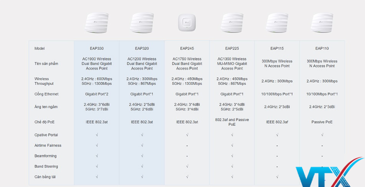The height and width of the screenshot is (187, 365).
Task: Click the Cân bằng tải row label
Action: coord(45,177)
